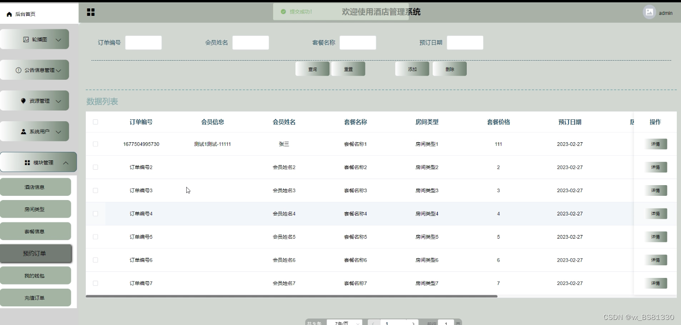Open the 充值订单 submenu item
Screen dimensions: 681x325
[x=35, y=297]
